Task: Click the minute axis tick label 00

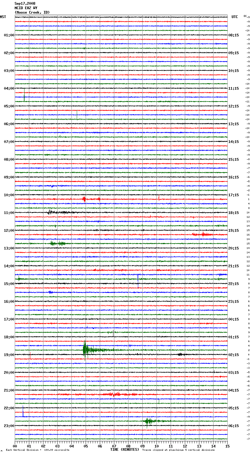Action: click(x=15, y=446)
